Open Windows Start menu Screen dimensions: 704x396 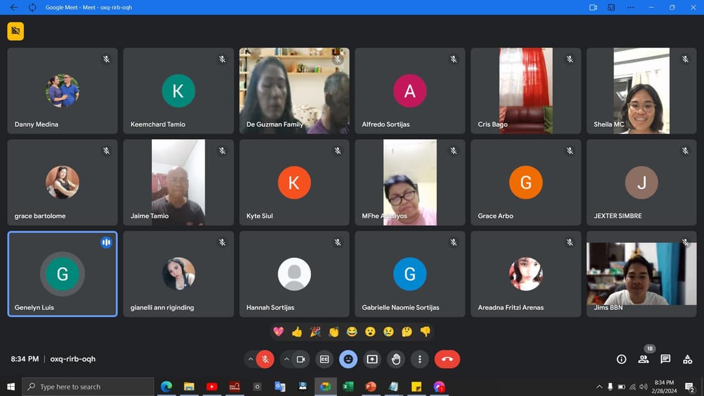click(x=11, y=387)
